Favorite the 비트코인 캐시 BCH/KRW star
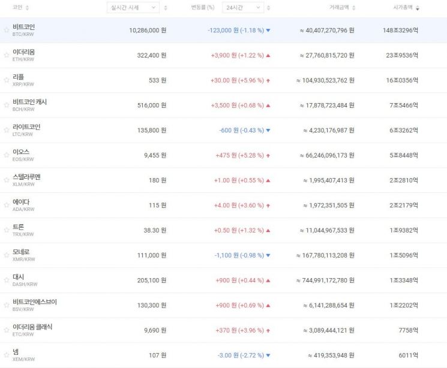447x368 pixels. click(6, 105)
